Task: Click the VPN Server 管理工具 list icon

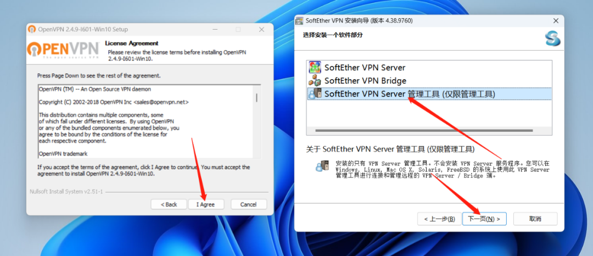Action: [x=315, y=94]
